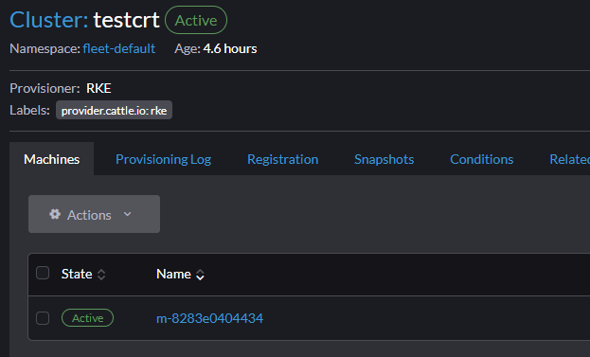Tick the select-all checkbox in table header
This screenshot has height=357, width=590.
point(43,273)
